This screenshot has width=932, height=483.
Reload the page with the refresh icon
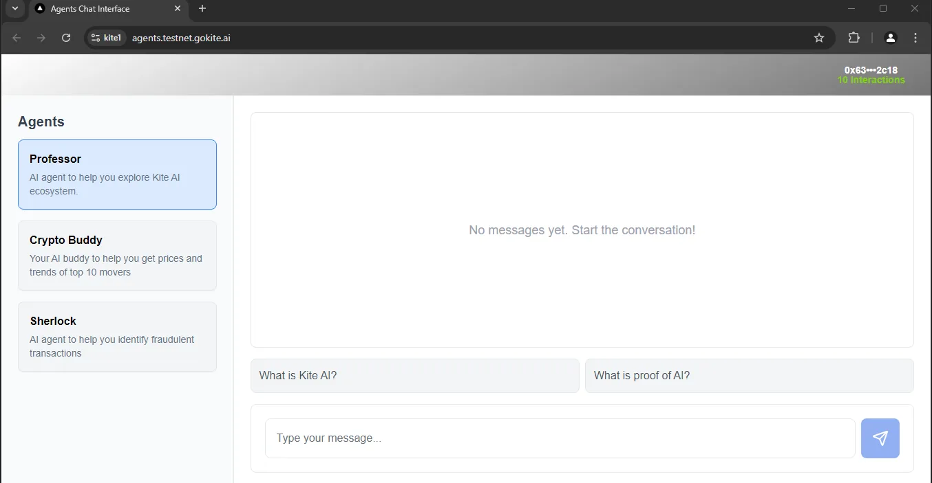click(66, 38)
